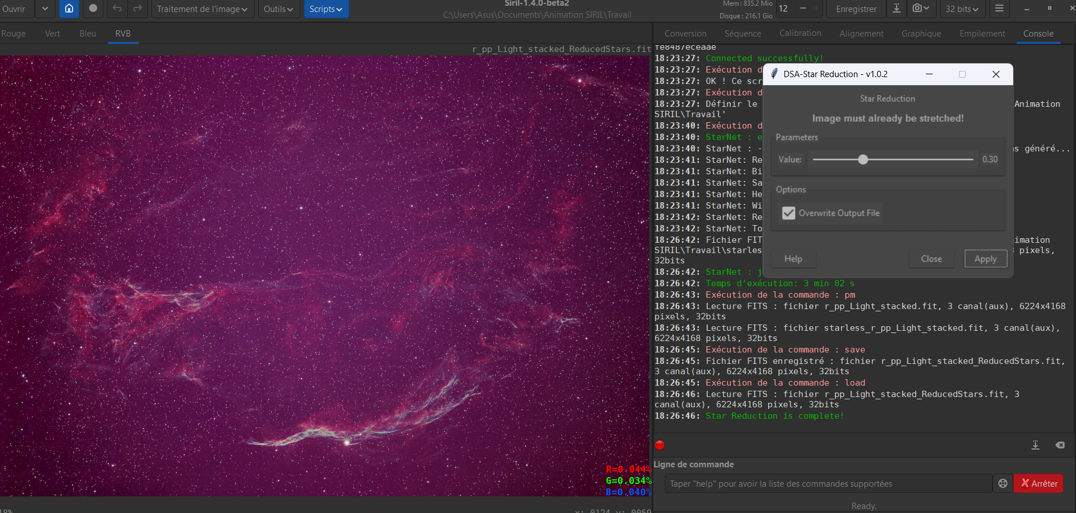Open the 32 bits depth dropdown
Screen dimensions: 1076x513
pyautogui.click(x=962, y=9)
